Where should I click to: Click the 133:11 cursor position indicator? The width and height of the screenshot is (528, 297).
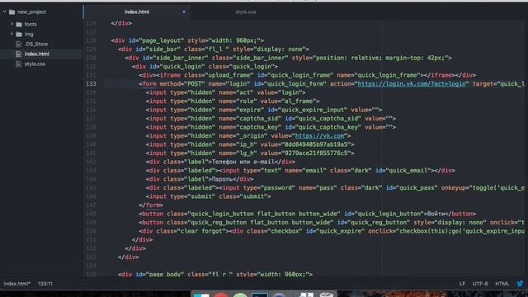click(x=45, y=284)
